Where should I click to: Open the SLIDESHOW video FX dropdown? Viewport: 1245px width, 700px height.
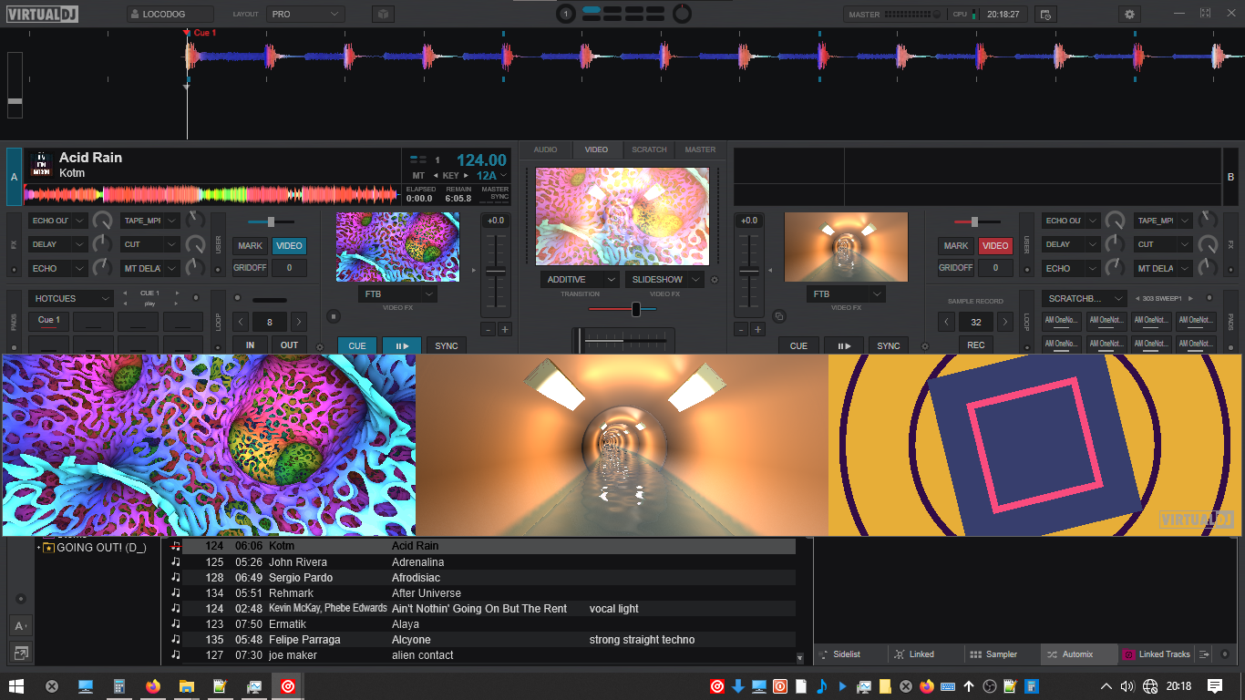click(665, 280)
